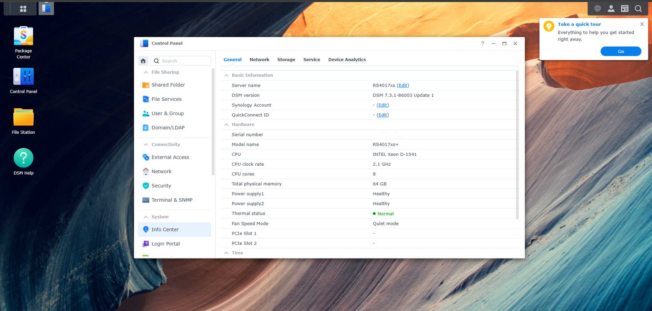Click the Network sidebar house icon
The height and width of the screenshot is (311, 652).
coord(145,171)
